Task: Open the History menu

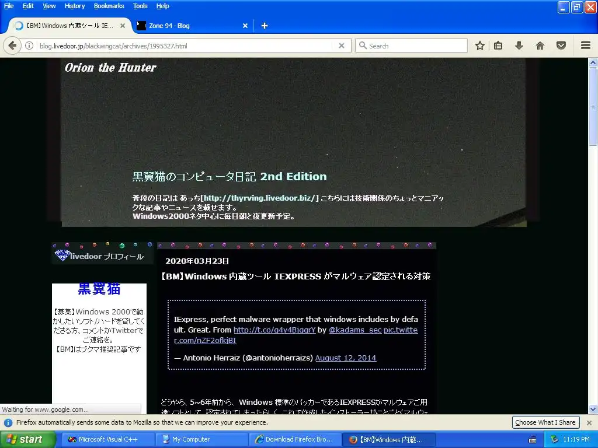Action: [75, 6]
